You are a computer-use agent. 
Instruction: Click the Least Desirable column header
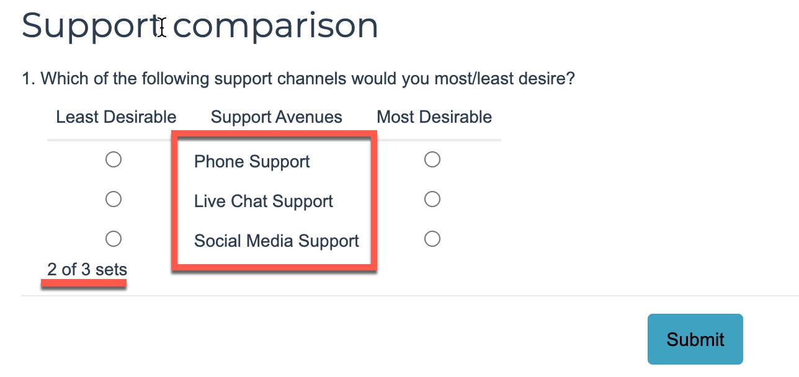[116, 117]
